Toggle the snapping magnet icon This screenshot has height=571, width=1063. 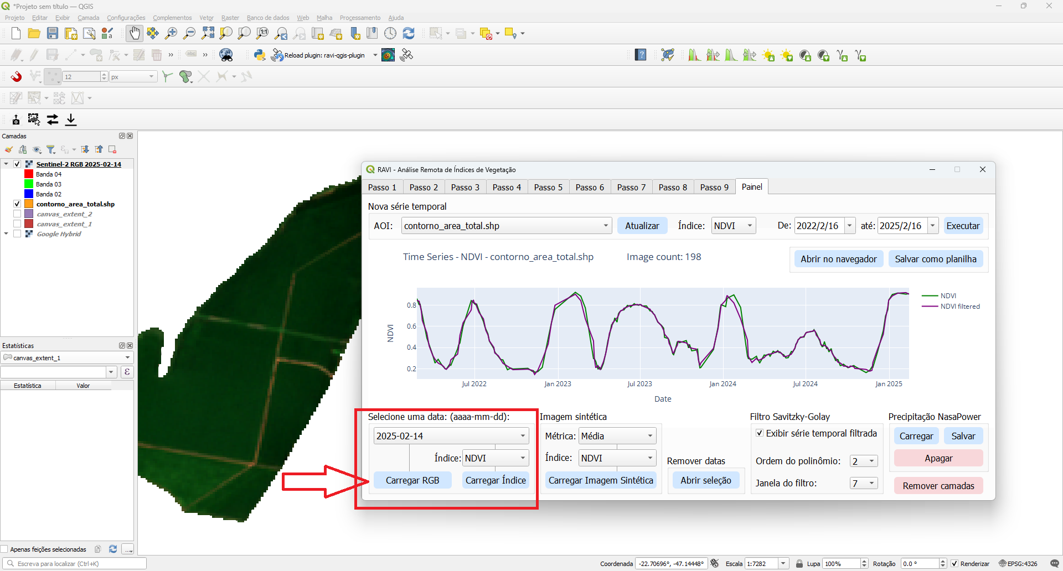(16, 76)
